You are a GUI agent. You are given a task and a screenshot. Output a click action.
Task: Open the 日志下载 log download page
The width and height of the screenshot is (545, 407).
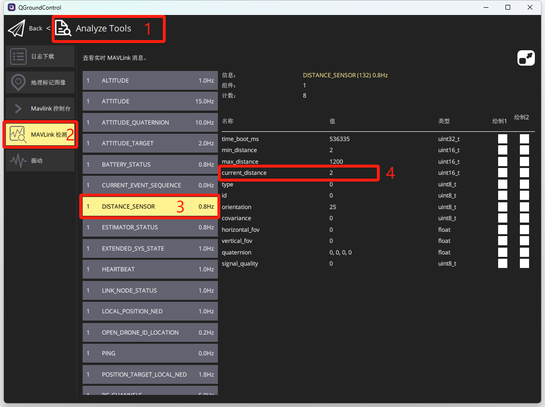[x=40, y=56]
